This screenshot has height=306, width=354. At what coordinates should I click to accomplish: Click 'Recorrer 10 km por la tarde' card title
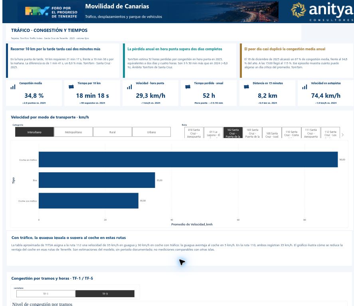tap(55, 49)
